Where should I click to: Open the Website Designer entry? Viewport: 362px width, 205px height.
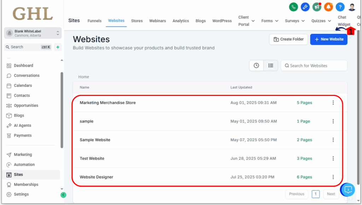[96, 177]
